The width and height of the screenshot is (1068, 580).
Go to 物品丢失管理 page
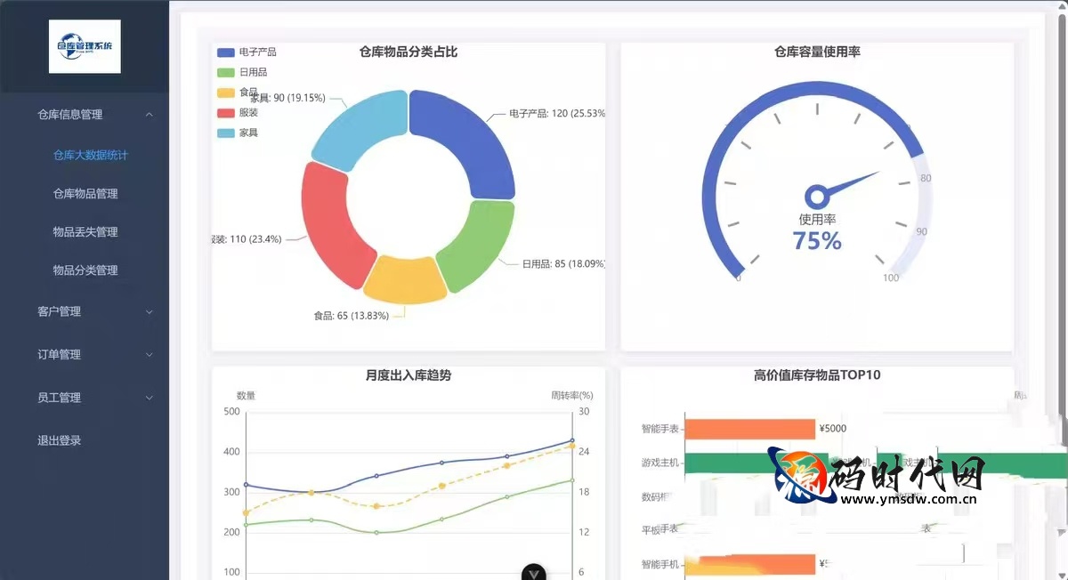coord(85,231)
